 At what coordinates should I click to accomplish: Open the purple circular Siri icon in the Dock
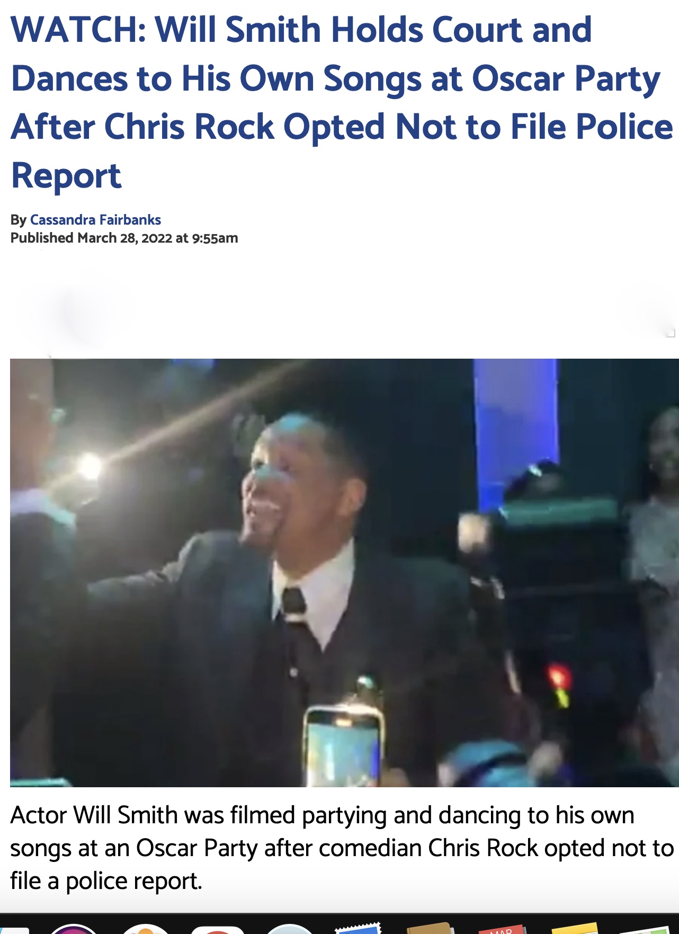[x=73, y=928]
